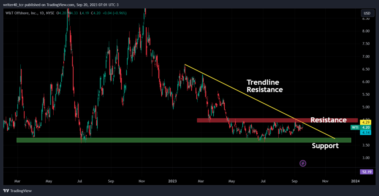
Task: Click the TradingView logo at bottom left
Action: coord(17,191)
